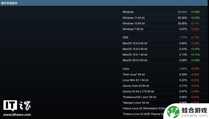The image size is (209, 119).
Task: Select the Windows category heading
Action: click(128, 12)
